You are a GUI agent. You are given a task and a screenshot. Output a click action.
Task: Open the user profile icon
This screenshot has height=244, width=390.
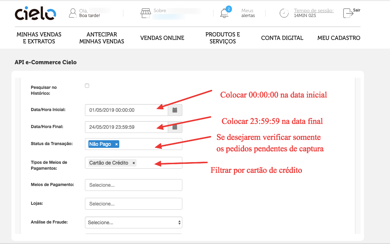[x=73, y=13]
